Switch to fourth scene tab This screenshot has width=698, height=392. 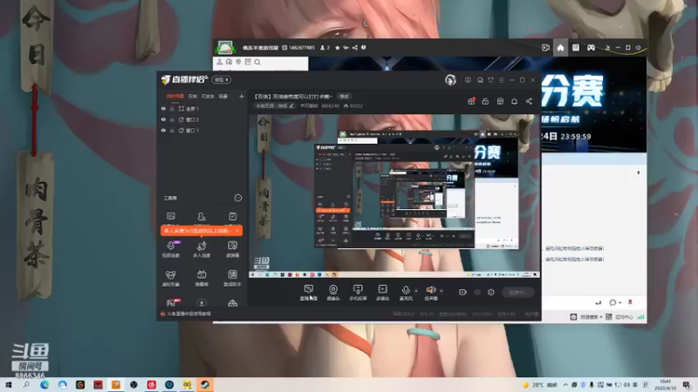(x=223, y=96)
